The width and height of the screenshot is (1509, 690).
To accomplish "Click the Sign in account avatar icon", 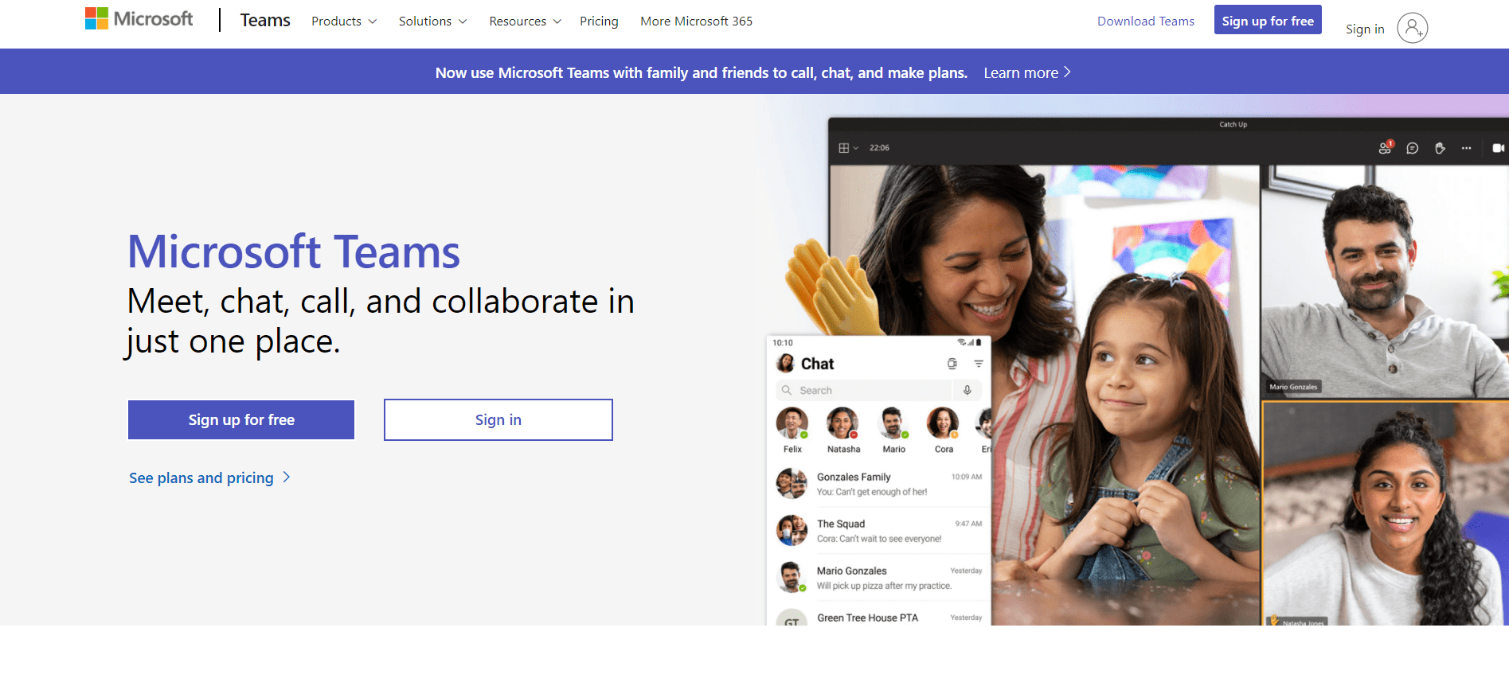I will [1412, 29].
